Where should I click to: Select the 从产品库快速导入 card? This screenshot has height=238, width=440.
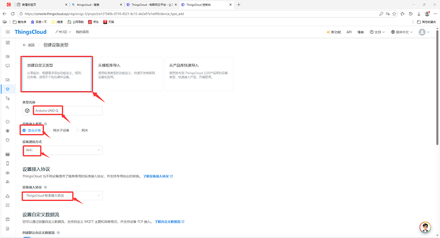pyautogui.click(x=199, y=74)
